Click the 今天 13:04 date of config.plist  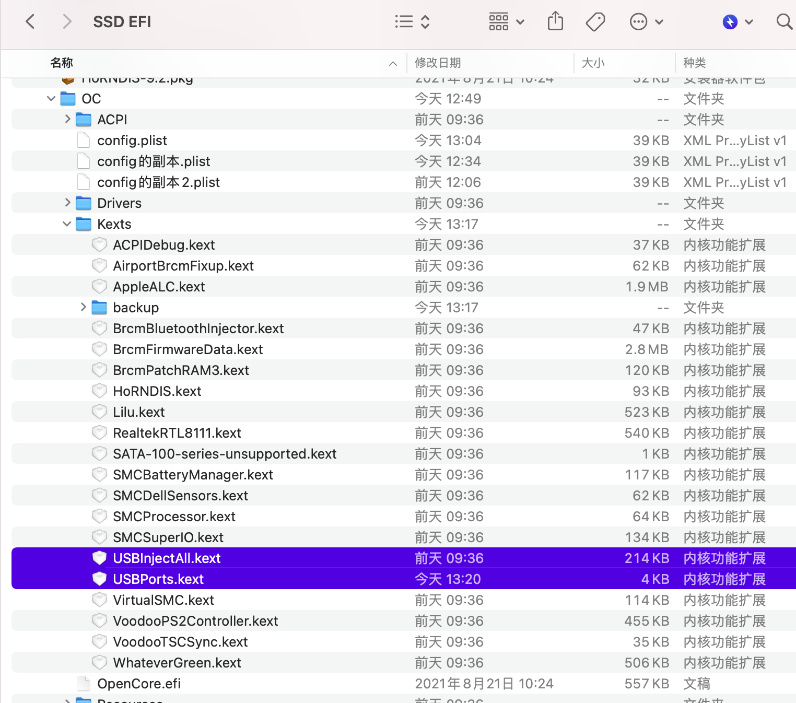[x=448, y=140]
